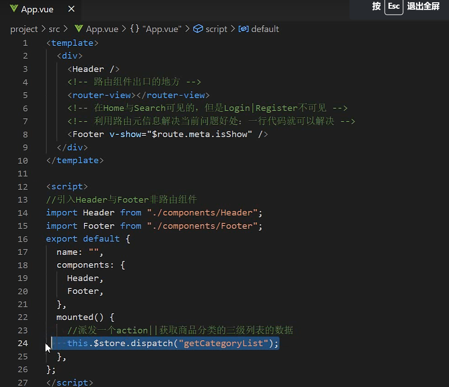
Task: Click "$route.meta.isShow" value on line 8
Action: [200, 134]
